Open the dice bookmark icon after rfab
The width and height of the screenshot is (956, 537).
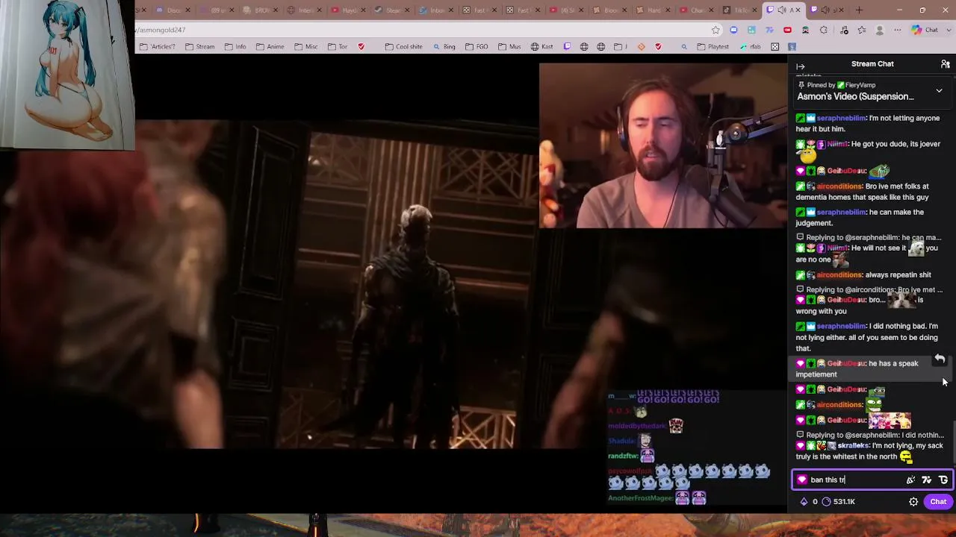click(x=775, y=47)
